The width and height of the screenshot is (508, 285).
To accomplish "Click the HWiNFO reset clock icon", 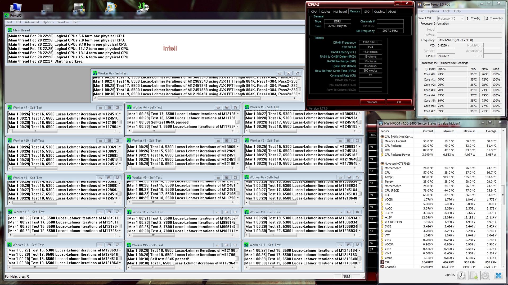I will click(x=461, y=275).
